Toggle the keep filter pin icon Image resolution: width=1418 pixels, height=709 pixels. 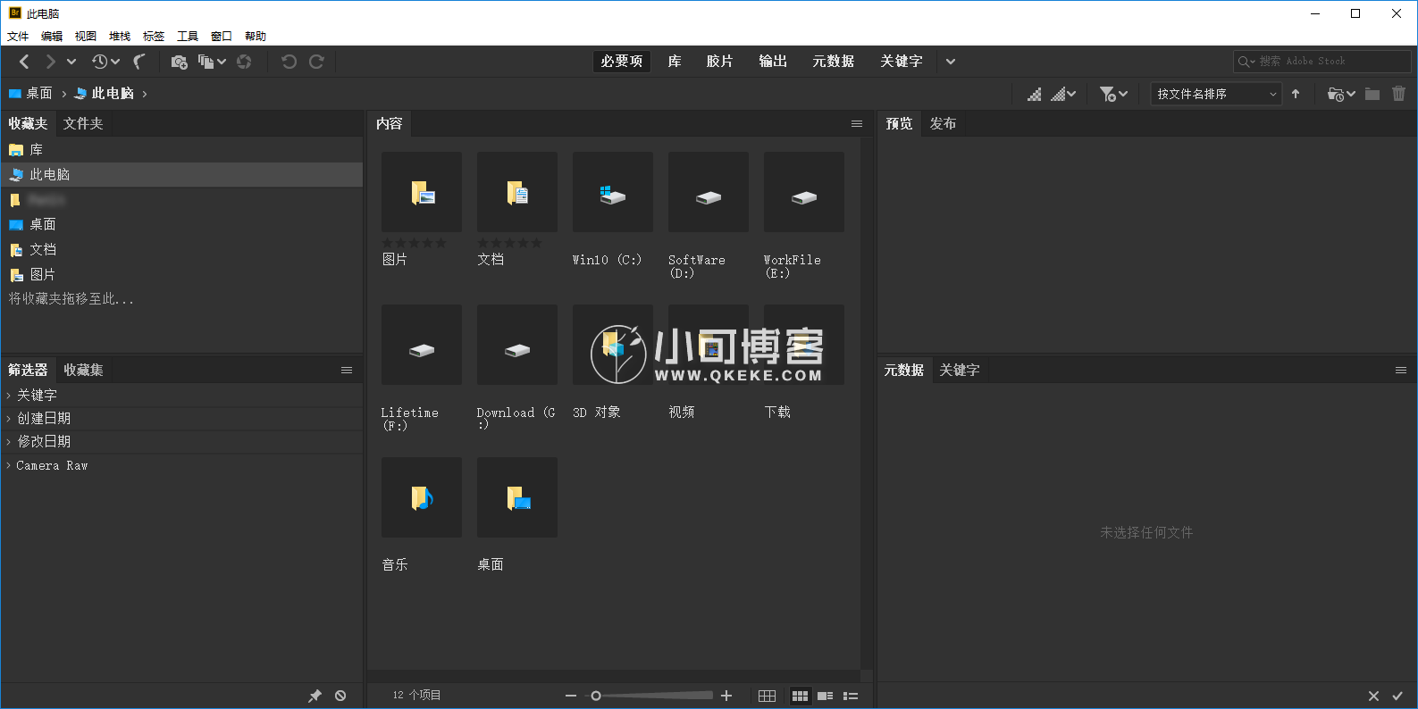315,696
